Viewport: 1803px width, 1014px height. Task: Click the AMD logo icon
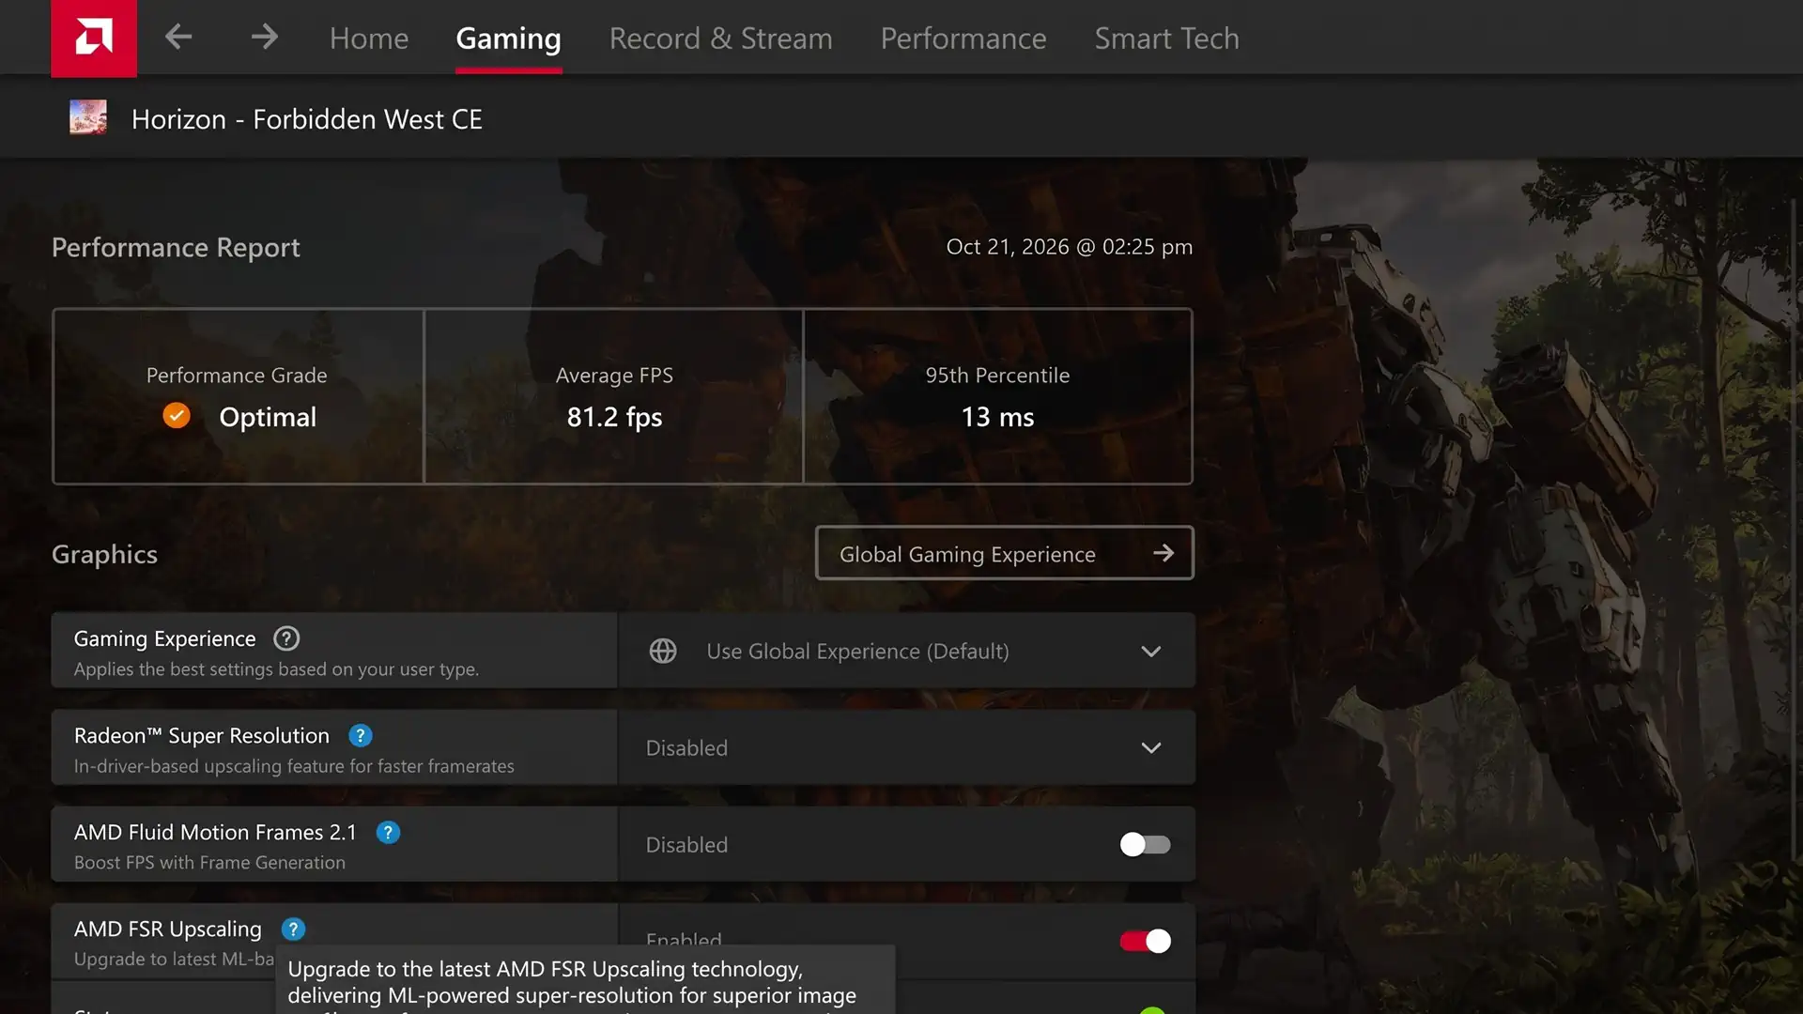(94, 38)
